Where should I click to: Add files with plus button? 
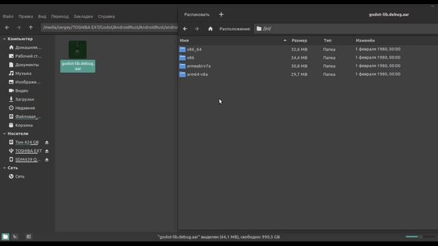(221, 14)
